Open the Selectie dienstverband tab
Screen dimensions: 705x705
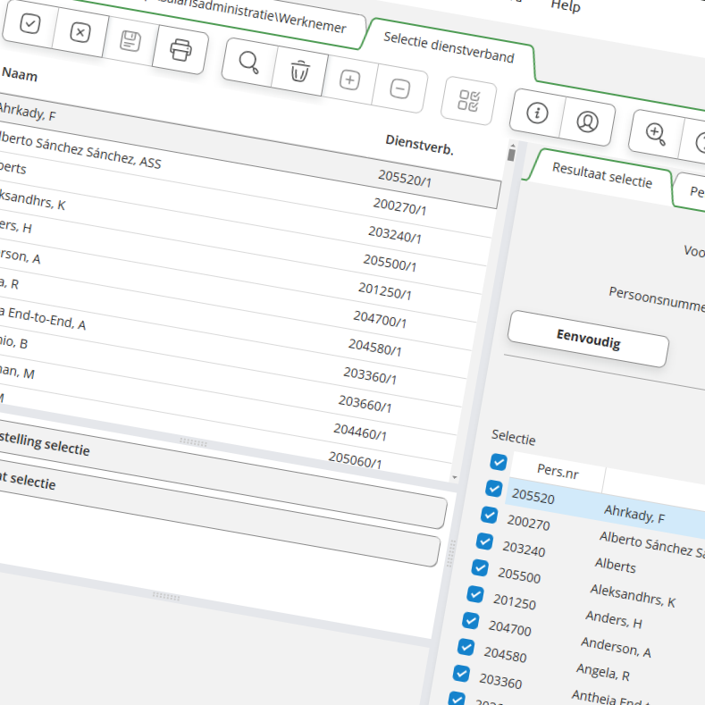tap(449, 47)
